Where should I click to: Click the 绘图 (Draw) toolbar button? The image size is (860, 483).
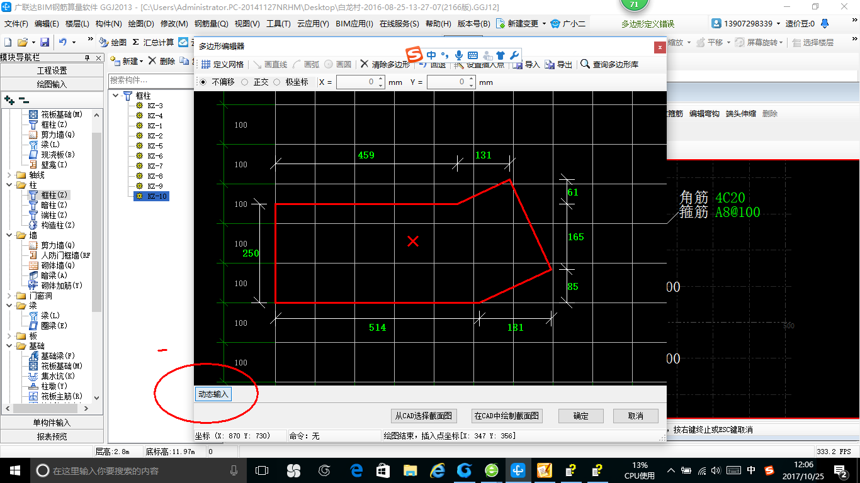[x=113, y=42]
